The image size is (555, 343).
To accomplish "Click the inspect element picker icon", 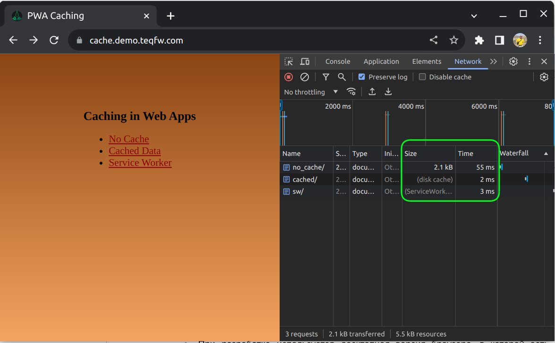I will (x=289, y=61).
